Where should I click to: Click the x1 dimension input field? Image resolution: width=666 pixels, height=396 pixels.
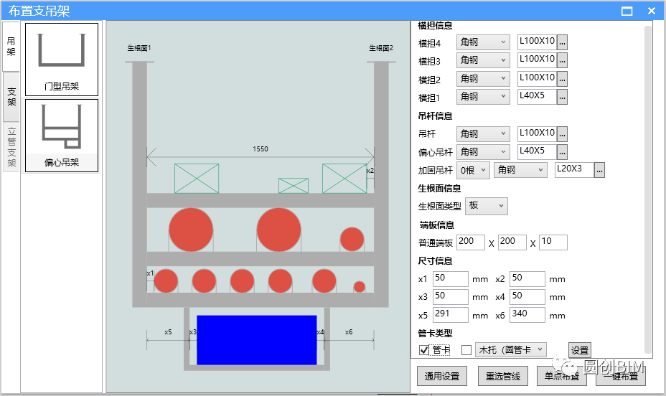pyautogui.click(x=450, y=279)
